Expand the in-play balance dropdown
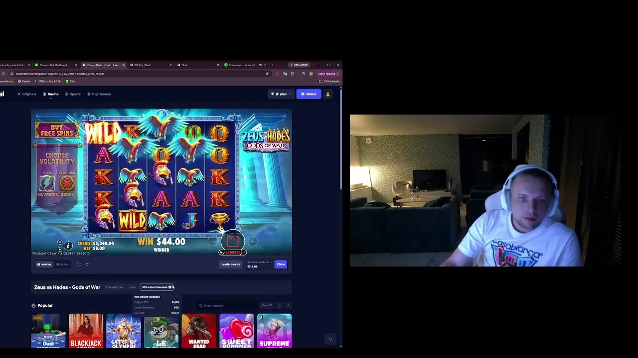Image resolution: width=638 pixels, height=358 pixels. (281, 94)
